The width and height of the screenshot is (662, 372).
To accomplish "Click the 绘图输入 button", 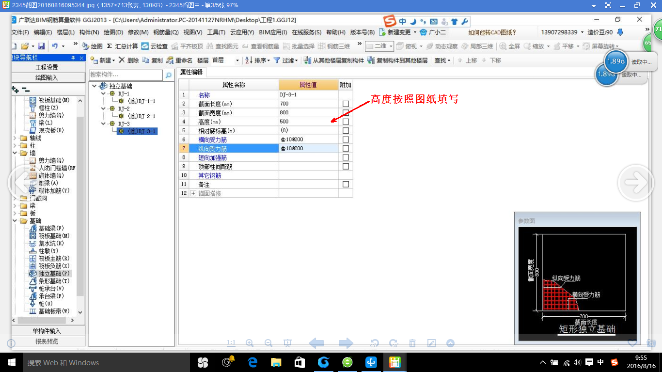I will (47, 77).
